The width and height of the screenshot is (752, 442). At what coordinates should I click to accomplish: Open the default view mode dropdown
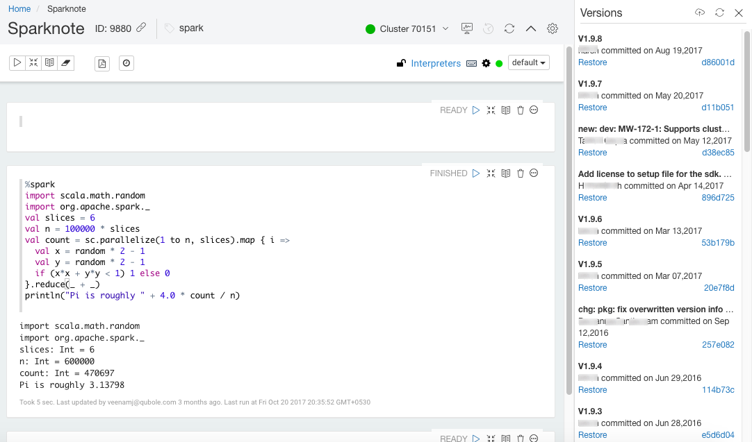[528, 62]
